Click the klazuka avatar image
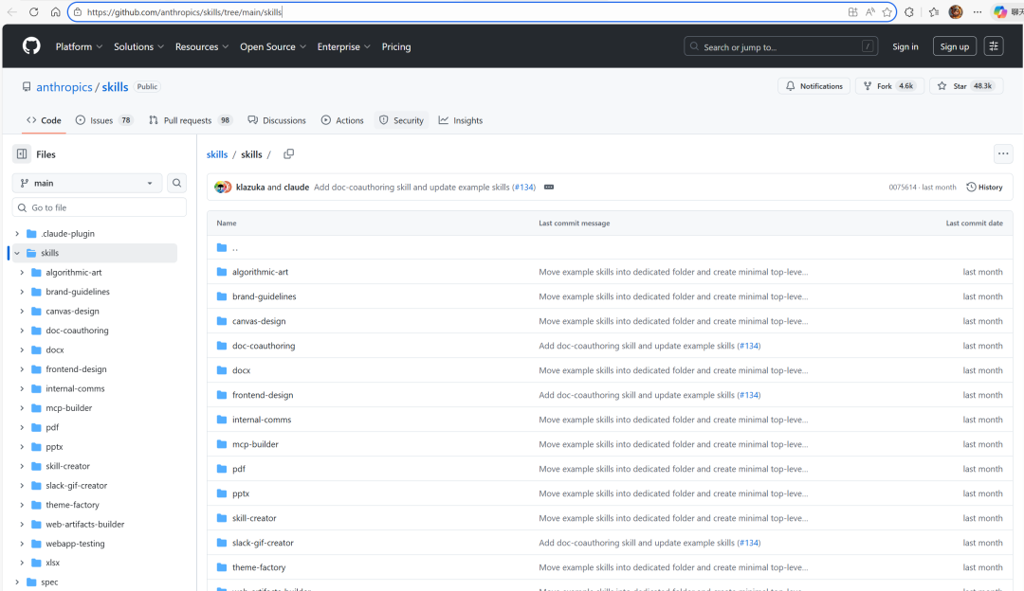The height and width of the screenshot is (591, 1024). click(x=222, y=188)
